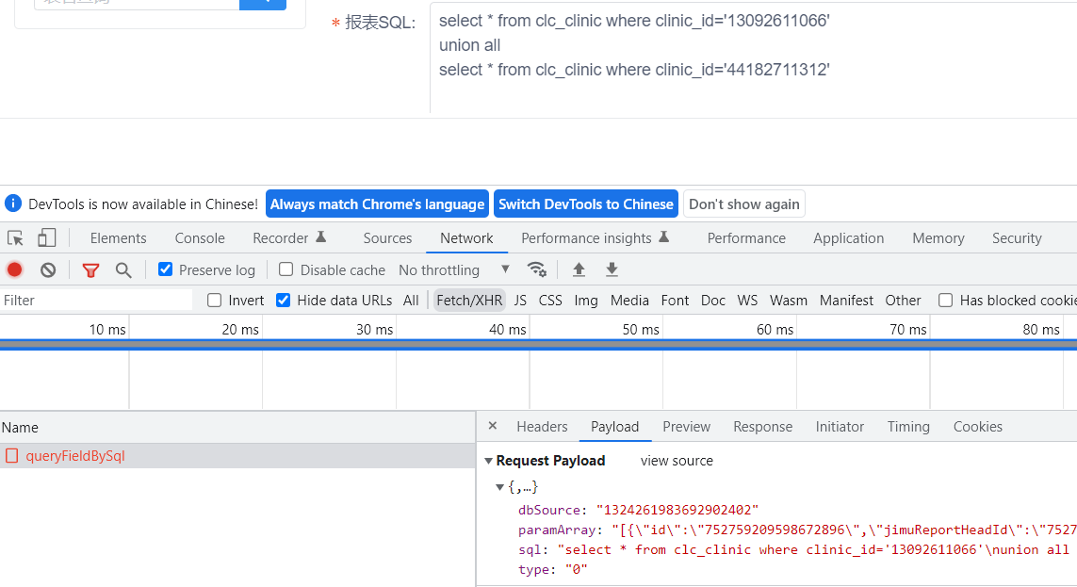Switch to the Console panel
The width and height of the screenshot is (1077, 587).
click(199, 237)
